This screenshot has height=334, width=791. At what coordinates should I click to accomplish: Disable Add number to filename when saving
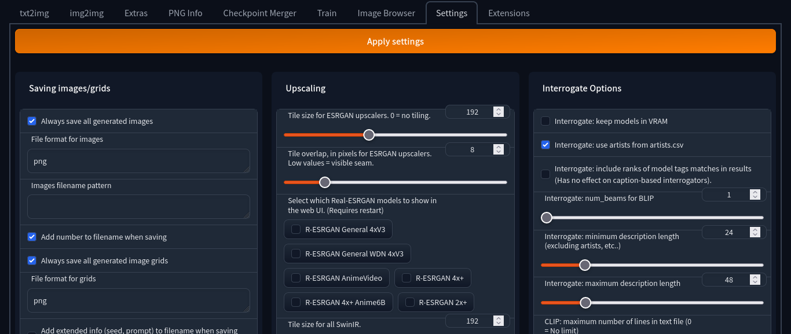click(x=32, y=237)
